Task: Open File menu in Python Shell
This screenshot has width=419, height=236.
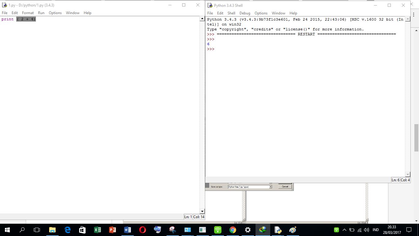Action: [x=210, y=13]
